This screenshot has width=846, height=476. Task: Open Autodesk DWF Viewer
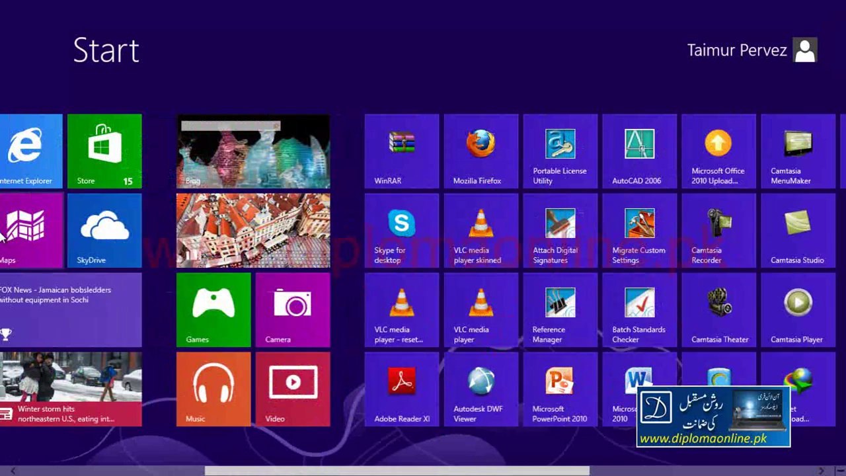[x=481, y=389]
